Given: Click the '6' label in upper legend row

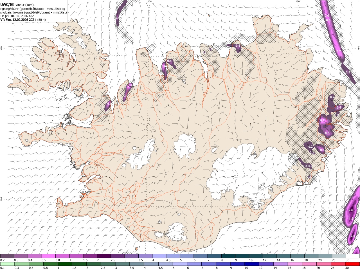Looking at the screenshot, I should [195, 260].
